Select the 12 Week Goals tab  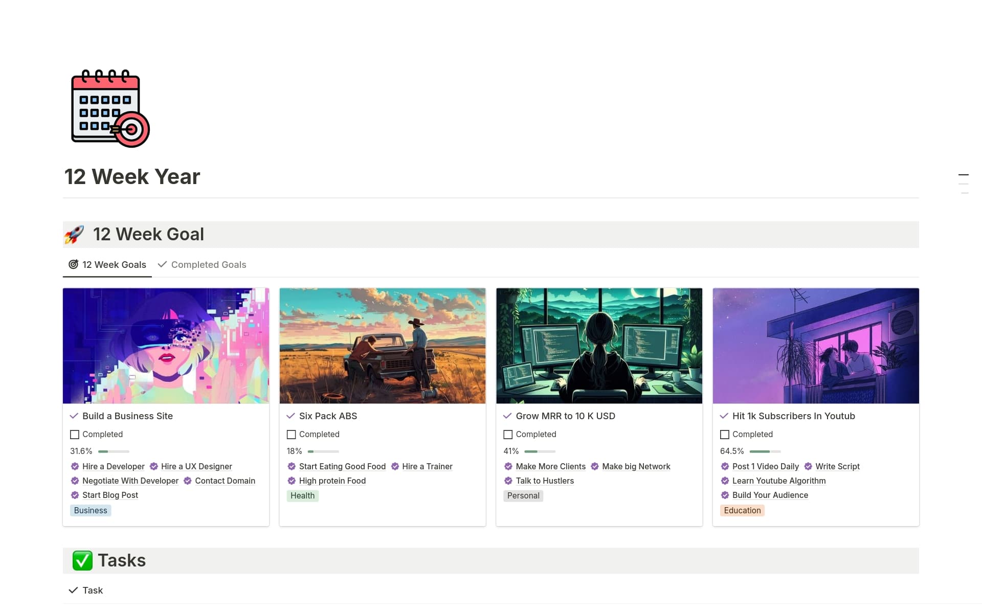(108, 265)
